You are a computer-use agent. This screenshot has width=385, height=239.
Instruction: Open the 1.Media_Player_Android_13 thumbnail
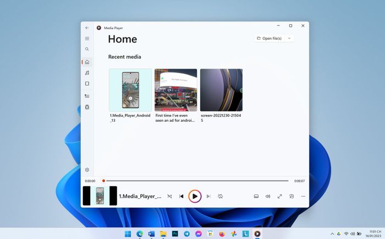coord(130,90)
